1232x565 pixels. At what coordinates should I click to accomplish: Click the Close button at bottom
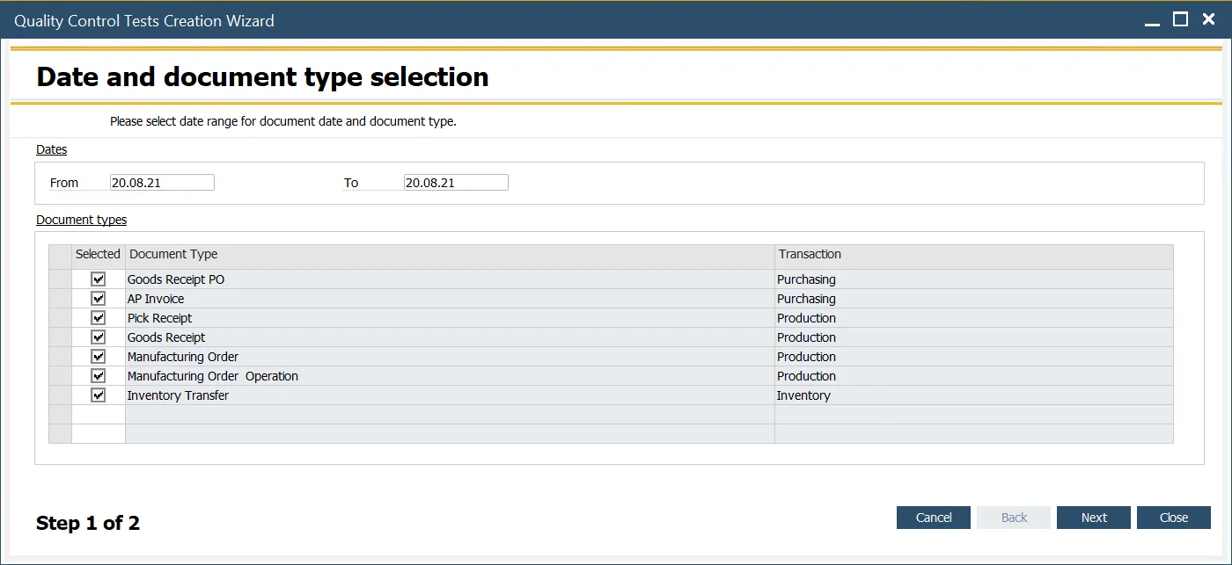(x=1173, y=518)
